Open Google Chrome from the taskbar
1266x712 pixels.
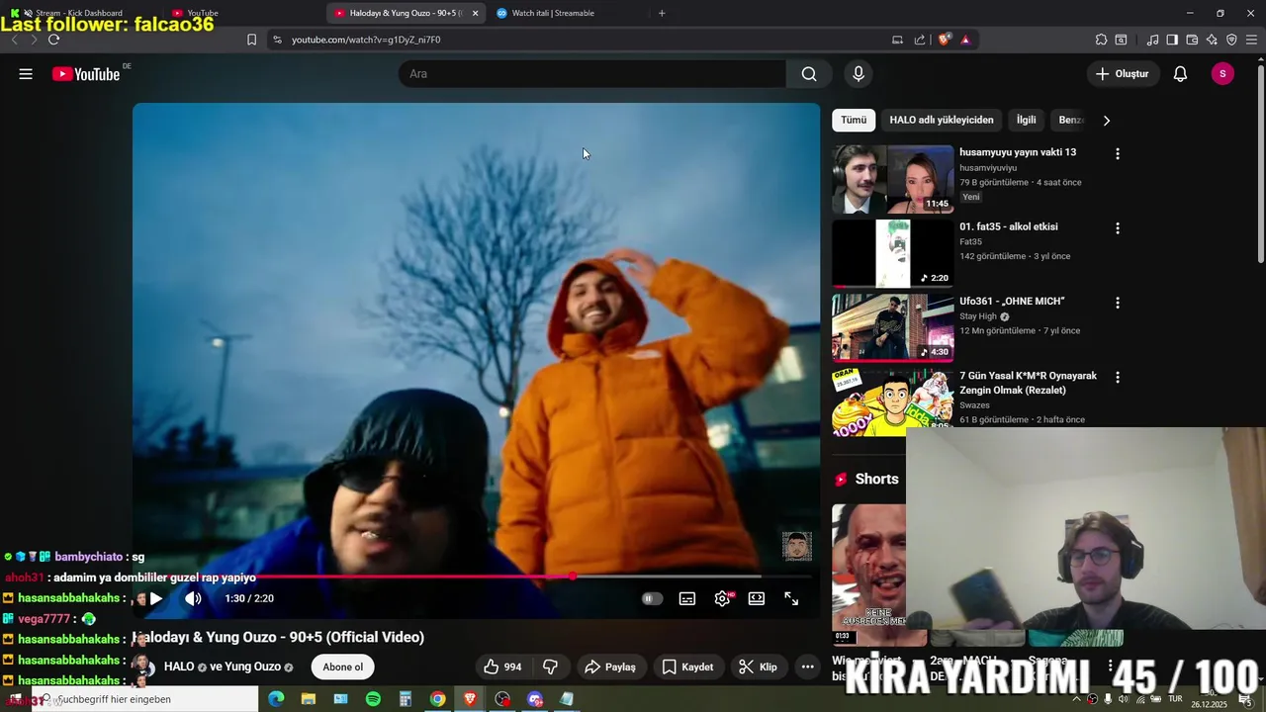[437, 699]
